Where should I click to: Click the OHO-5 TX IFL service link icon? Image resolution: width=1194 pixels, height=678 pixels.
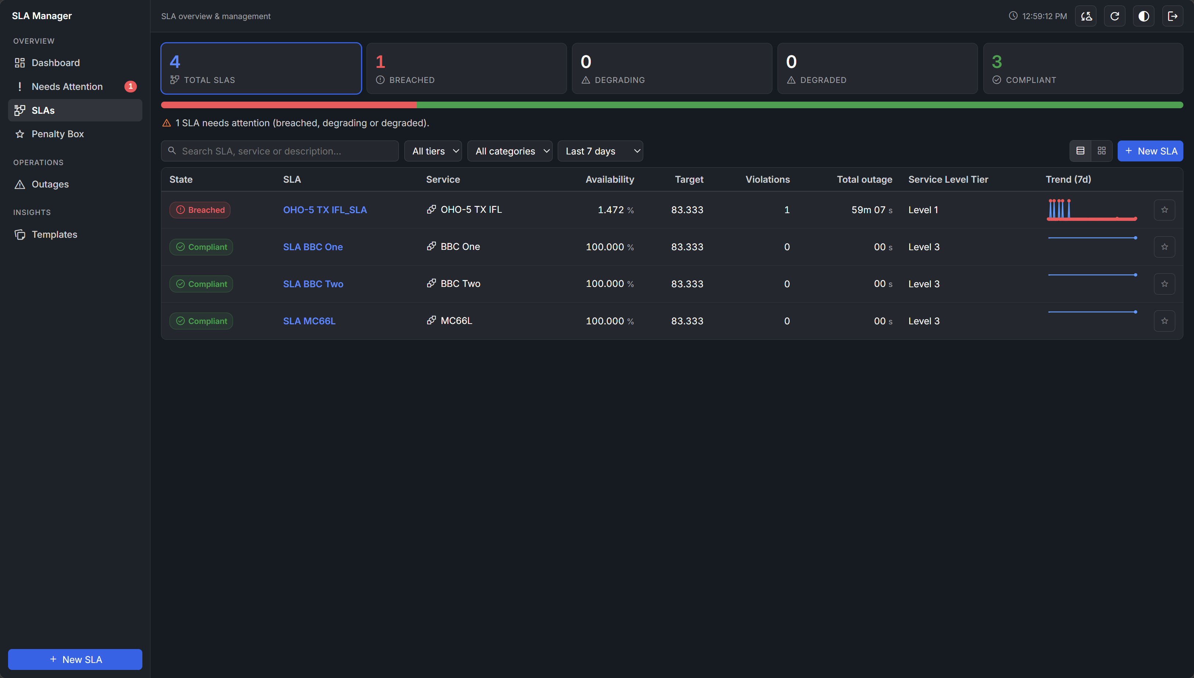click(431, 209)
